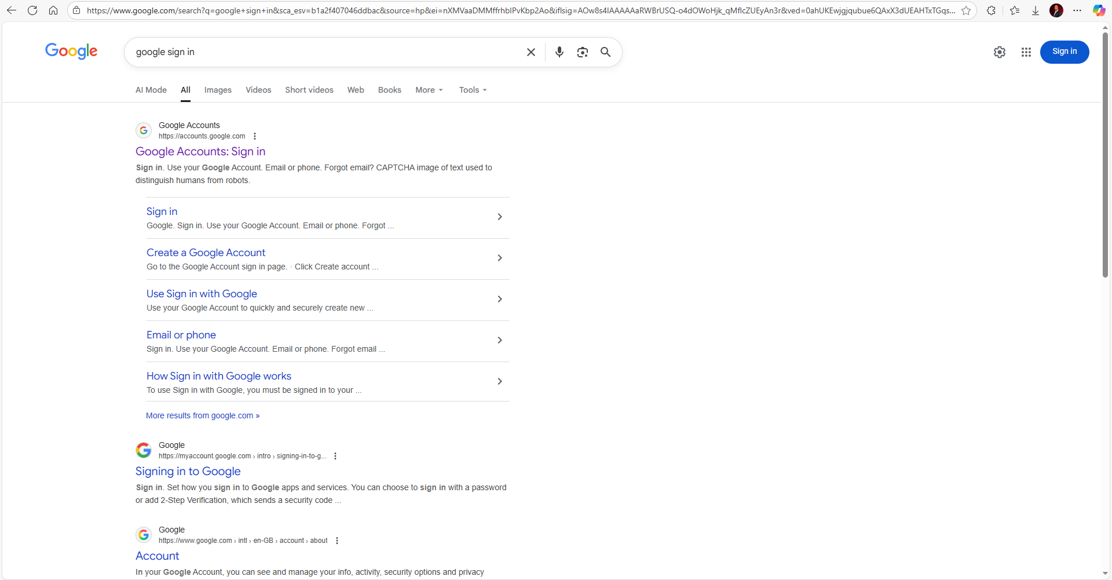Open the Google apps grid
The height and width of the screenshot is (580, 1112).
[x=1026, y=52]
